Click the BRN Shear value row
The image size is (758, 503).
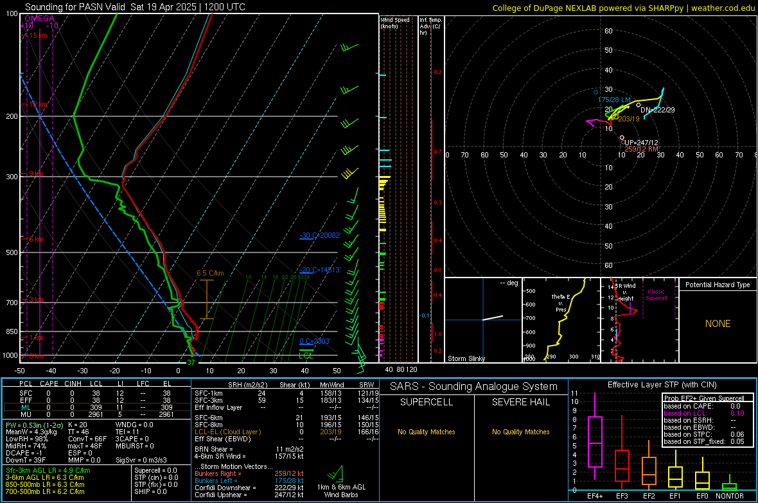click(x=249, y=449)
